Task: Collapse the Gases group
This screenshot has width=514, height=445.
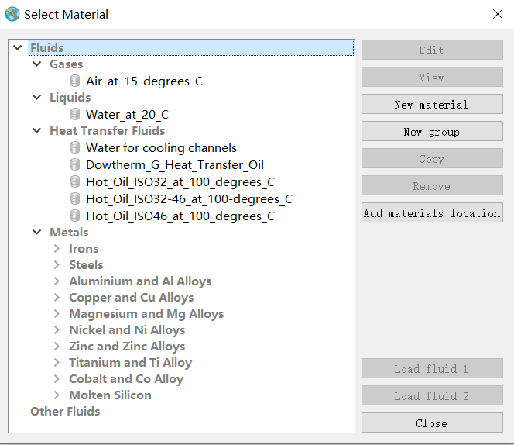Action: pos(36,64)
